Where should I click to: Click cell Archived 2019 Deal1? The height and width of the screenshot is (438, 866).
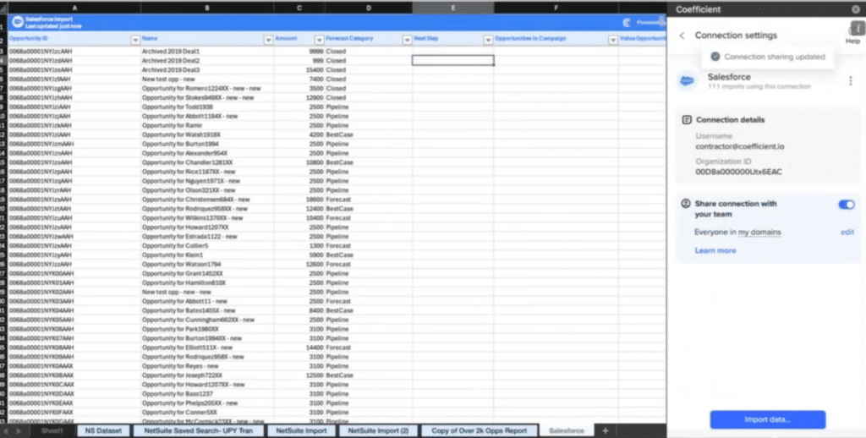[x=207, y=52]
